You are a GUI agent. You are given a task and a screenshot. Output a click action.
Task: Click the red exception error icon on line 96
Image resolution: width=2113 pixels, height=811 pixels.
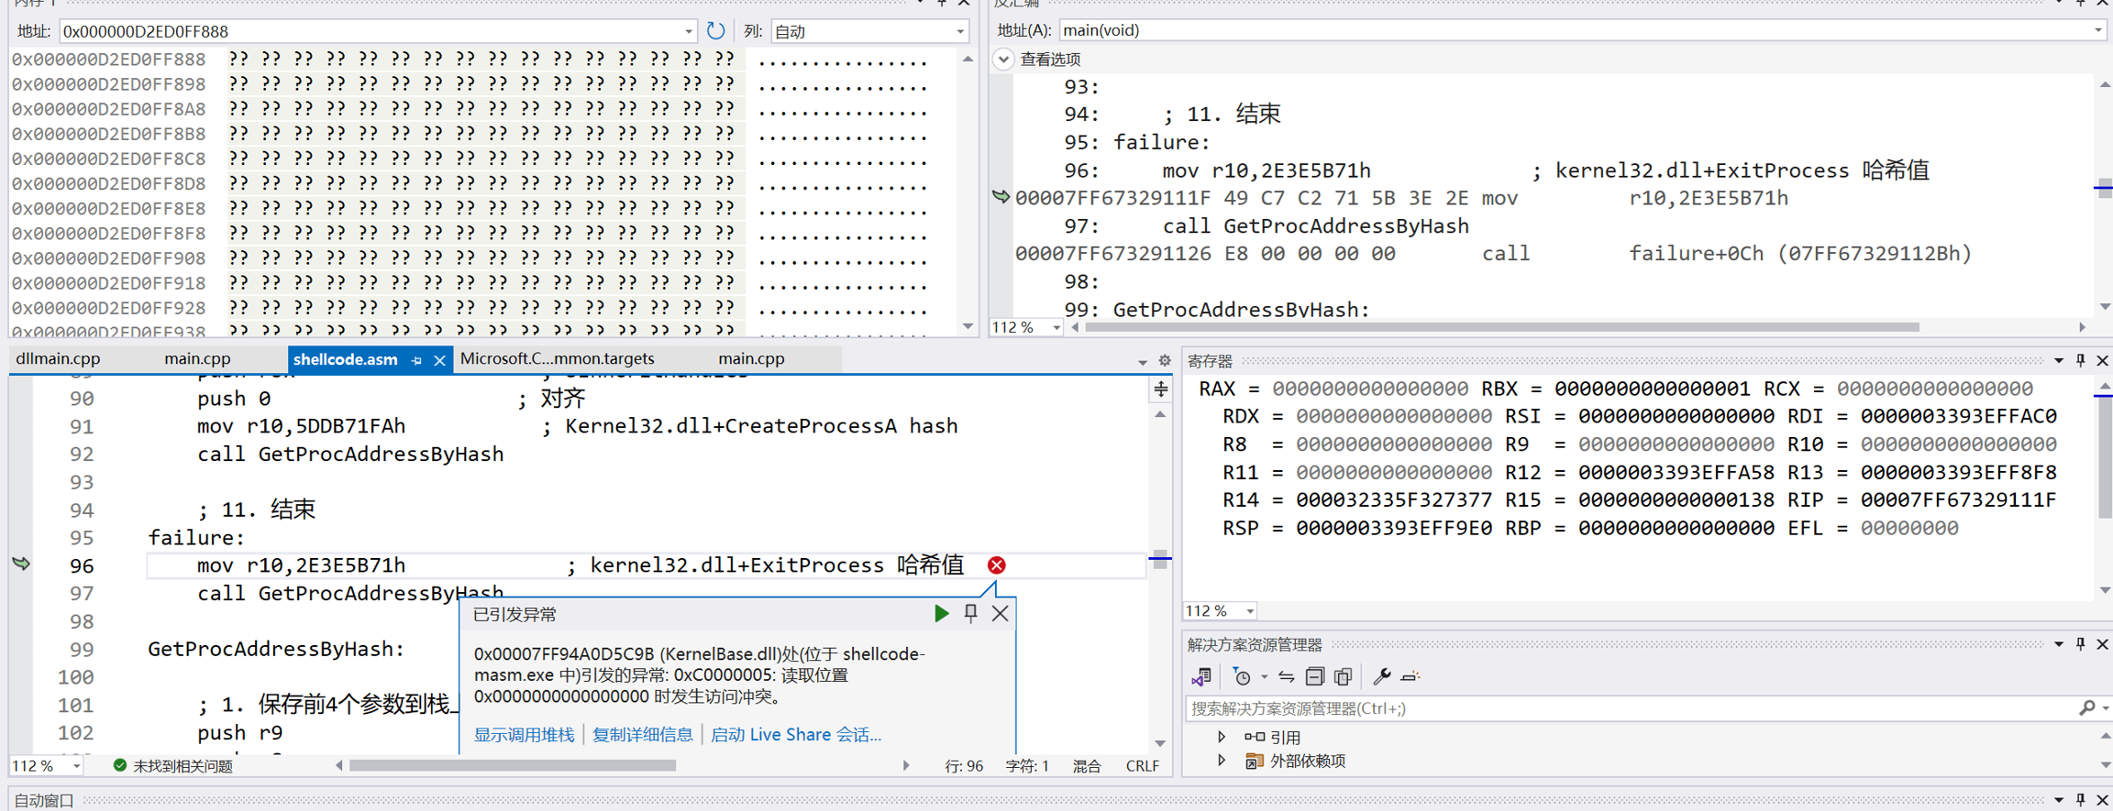[996, 565]
